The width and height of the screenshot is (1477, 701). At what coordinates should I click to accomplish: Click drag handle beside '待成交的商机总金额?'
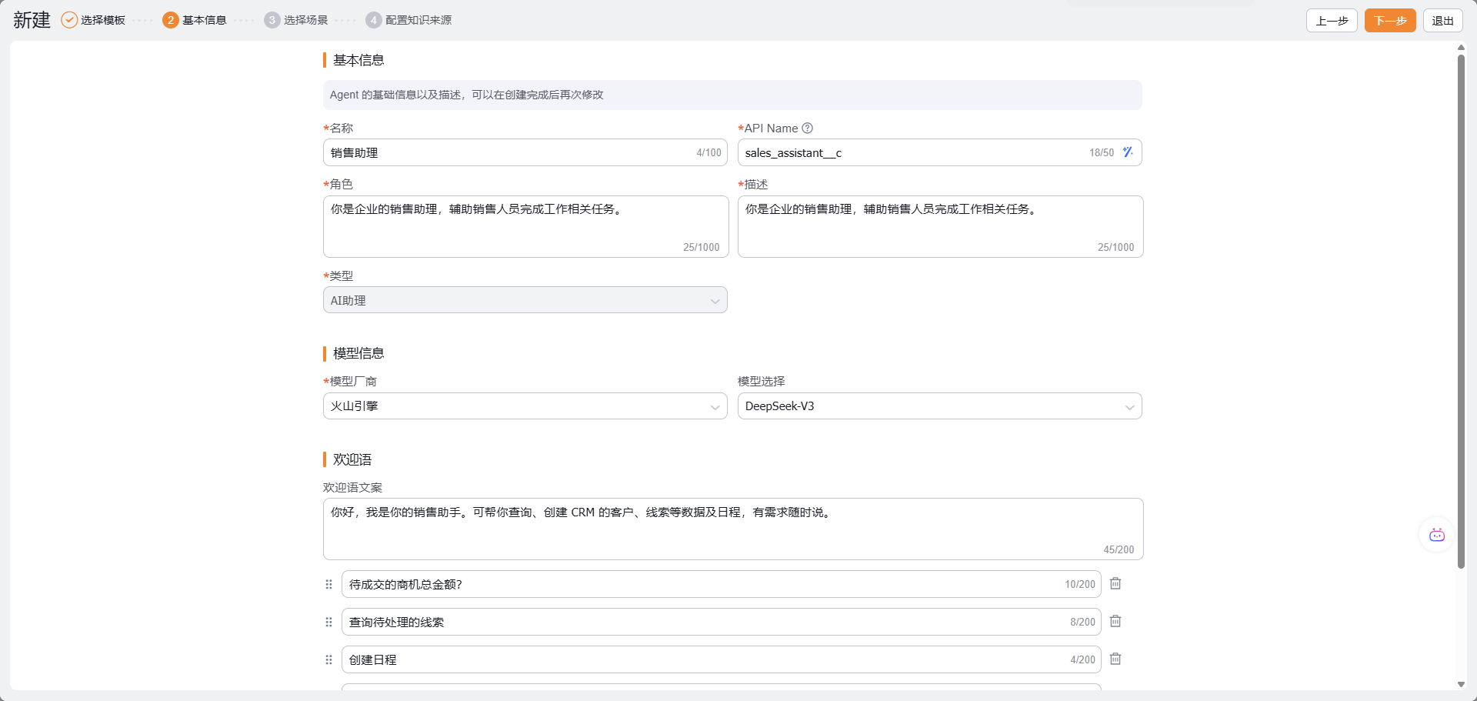[x=328, y=585]
